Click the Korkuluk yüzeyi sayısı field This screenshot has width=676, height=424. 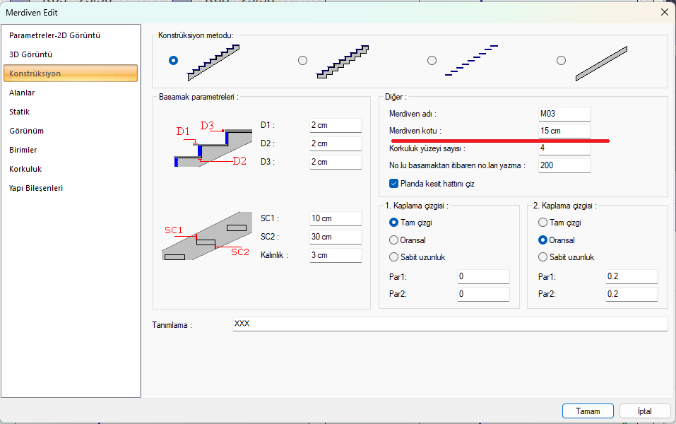pyautogui.click(x=564, y=148)
